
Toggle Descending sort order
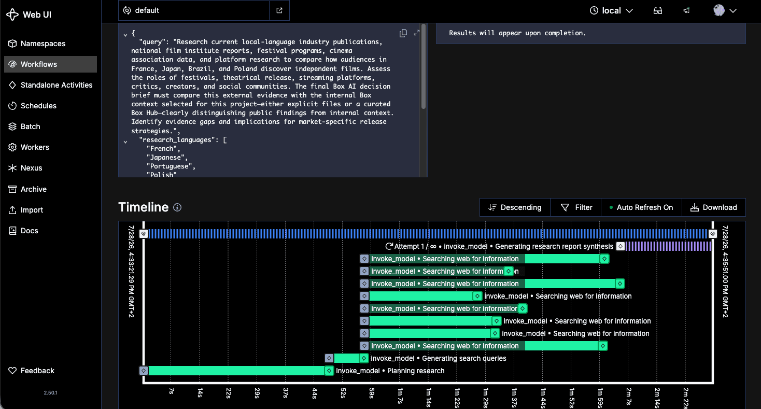click(x=515, y=207)
